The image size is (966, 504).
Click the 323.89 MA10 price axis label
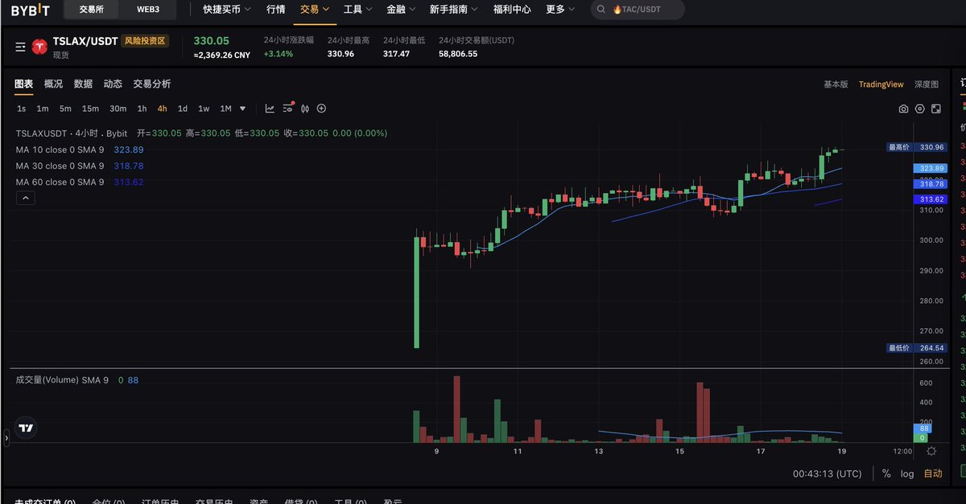[x=931, y=168]
